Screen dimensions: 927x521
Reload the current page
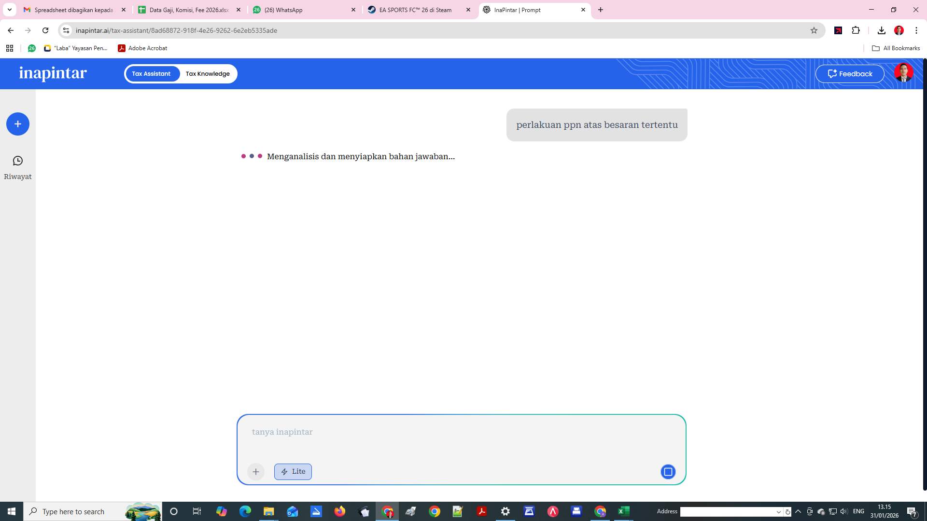pos(45,30)
